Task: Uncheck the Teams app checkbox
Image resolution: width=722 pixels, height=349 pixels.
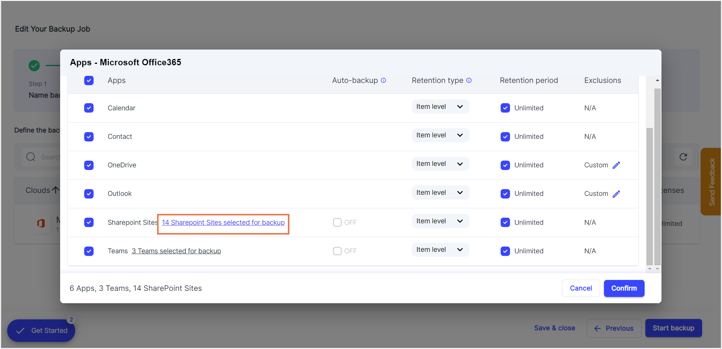Action: click(89, 251)
